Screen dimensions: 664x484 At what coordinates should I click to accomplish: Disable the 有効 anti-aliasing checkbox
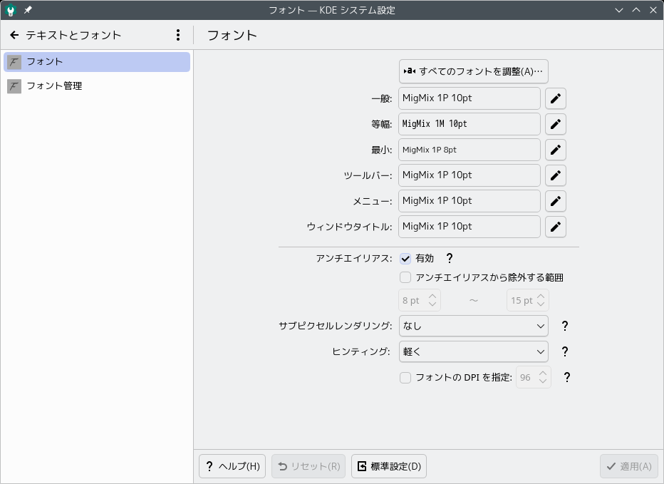405,259
